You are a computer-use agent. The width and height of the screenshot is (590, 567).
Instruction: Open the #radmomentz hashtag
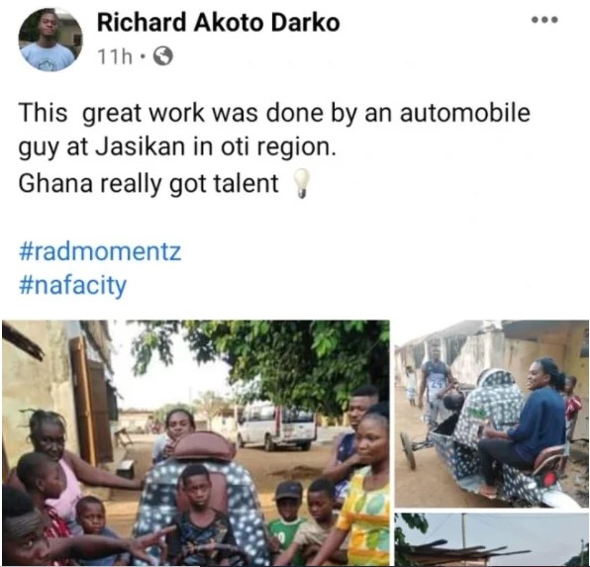[x=100, y=251]
